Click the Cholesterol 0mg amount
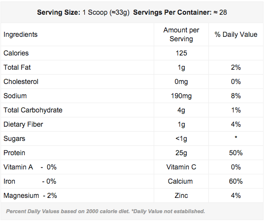 click(181, 82)
